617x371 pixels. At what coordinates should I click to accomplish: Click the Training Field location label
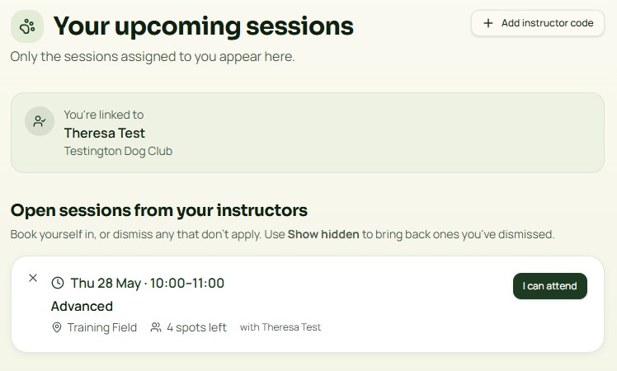102,327
